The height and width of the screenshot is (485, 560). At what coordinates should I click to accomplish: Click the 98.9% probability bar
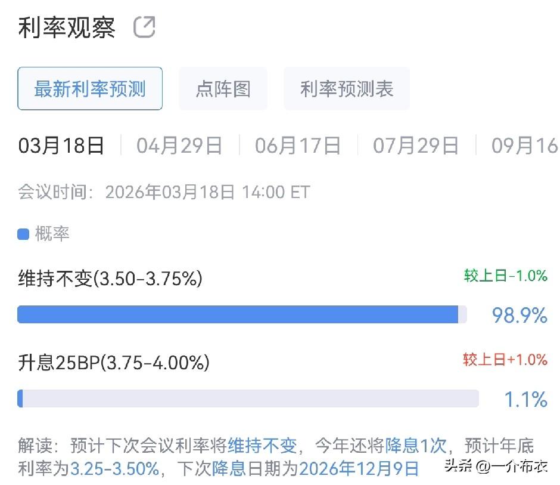click(x=238, y=314)
